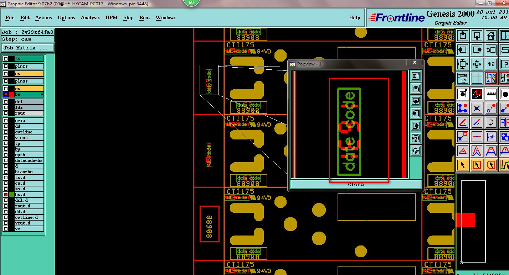Open the Edit menu
The height and width of the screenshot is (275, 509).
tap(25, 17)
